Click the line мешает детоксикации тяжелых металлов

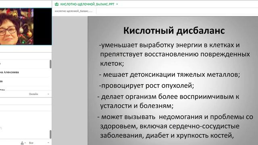pos(169,75)
